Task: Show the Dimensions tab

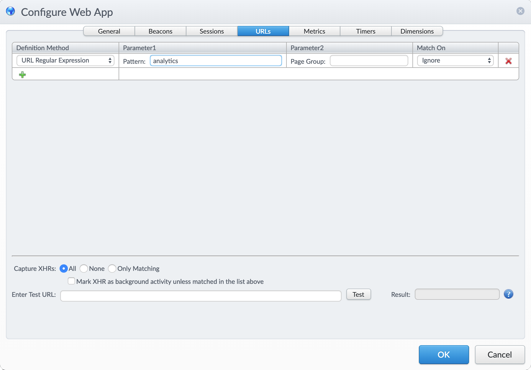Action: (x=417, y=31)
